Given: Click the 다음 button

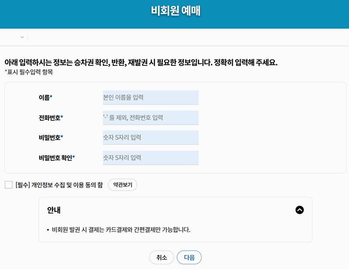Looking at the screenshot, I should click(x=189, y=257).
